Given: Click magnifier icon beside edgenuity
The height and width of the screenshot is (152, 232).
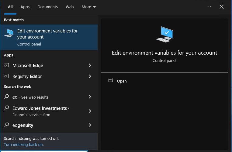Looking at the screenshot, I should click(x=6, y=125).
